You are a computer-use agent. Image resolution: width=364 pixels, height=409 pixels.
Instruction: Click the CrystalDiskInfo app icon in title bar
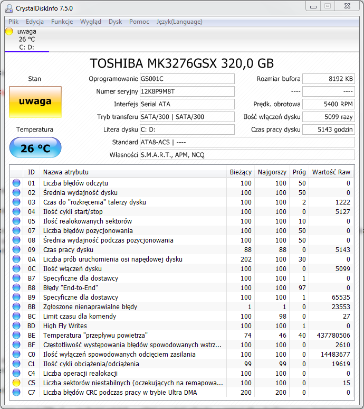coord(9,8)
